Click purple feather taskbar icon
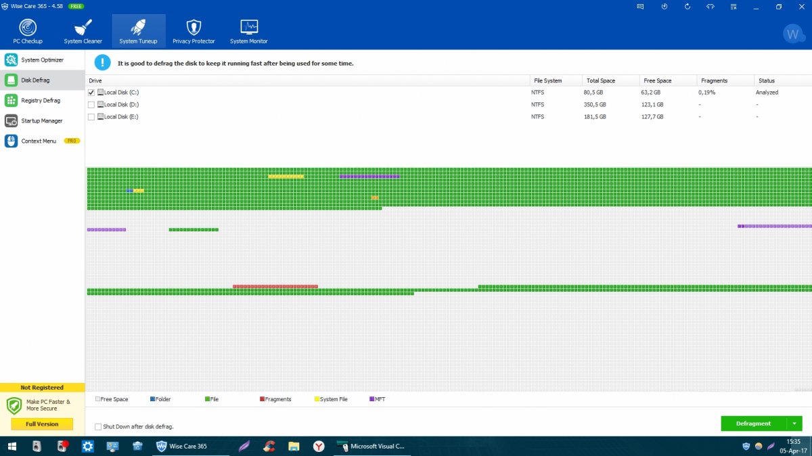Image resolution: width=812 pixels, height=456 pixels. [x=244, y=446]
